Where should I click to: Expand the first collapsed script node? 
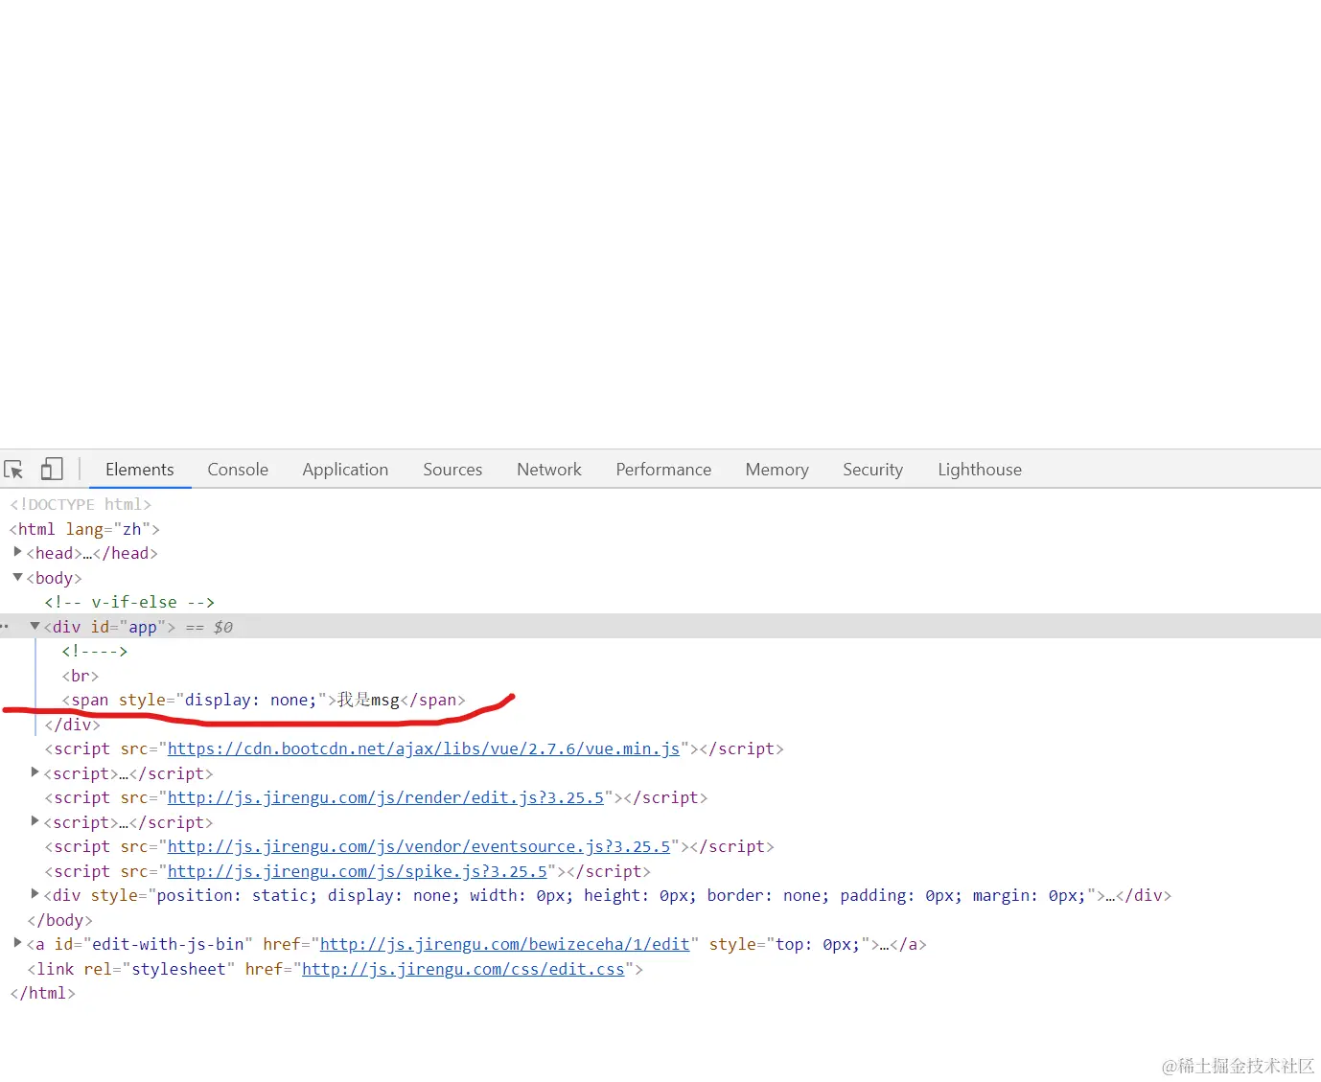pos(35,772)
